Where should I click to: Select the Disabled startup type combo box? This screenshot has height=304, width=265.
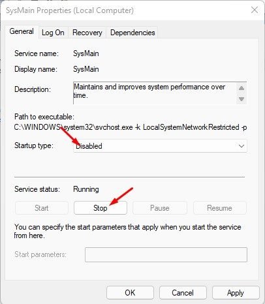click(160, 146)
